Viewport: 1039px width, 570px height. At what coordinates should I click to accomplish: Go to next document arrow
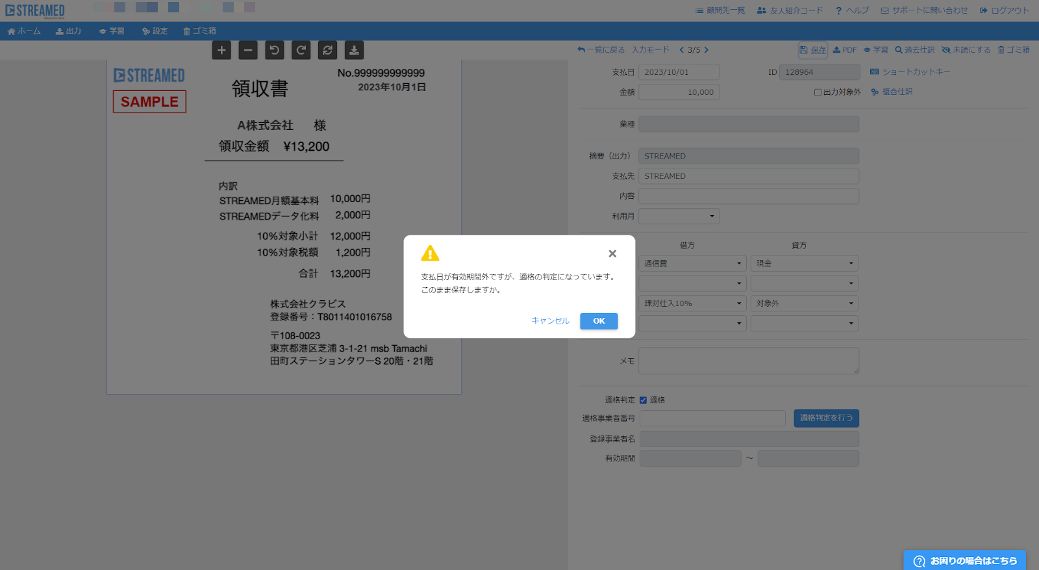pos(707,50)
